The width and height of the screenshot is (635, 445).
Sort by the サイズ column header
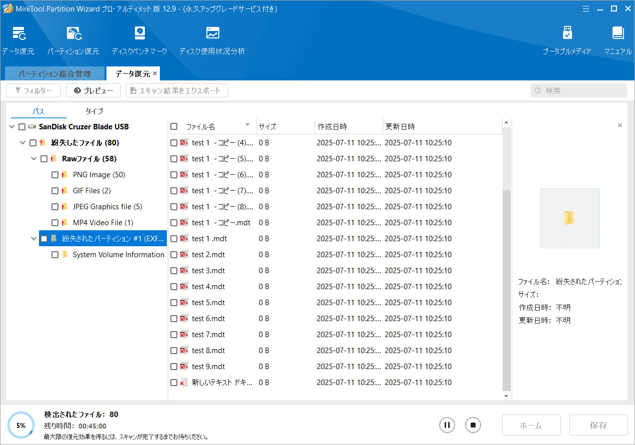point(286,126)
